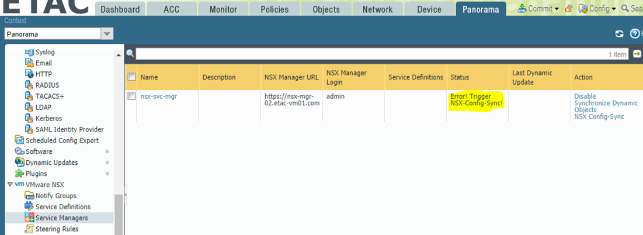Click the NSX Config-Sync action link
The image size is (643, 235).
599,116
